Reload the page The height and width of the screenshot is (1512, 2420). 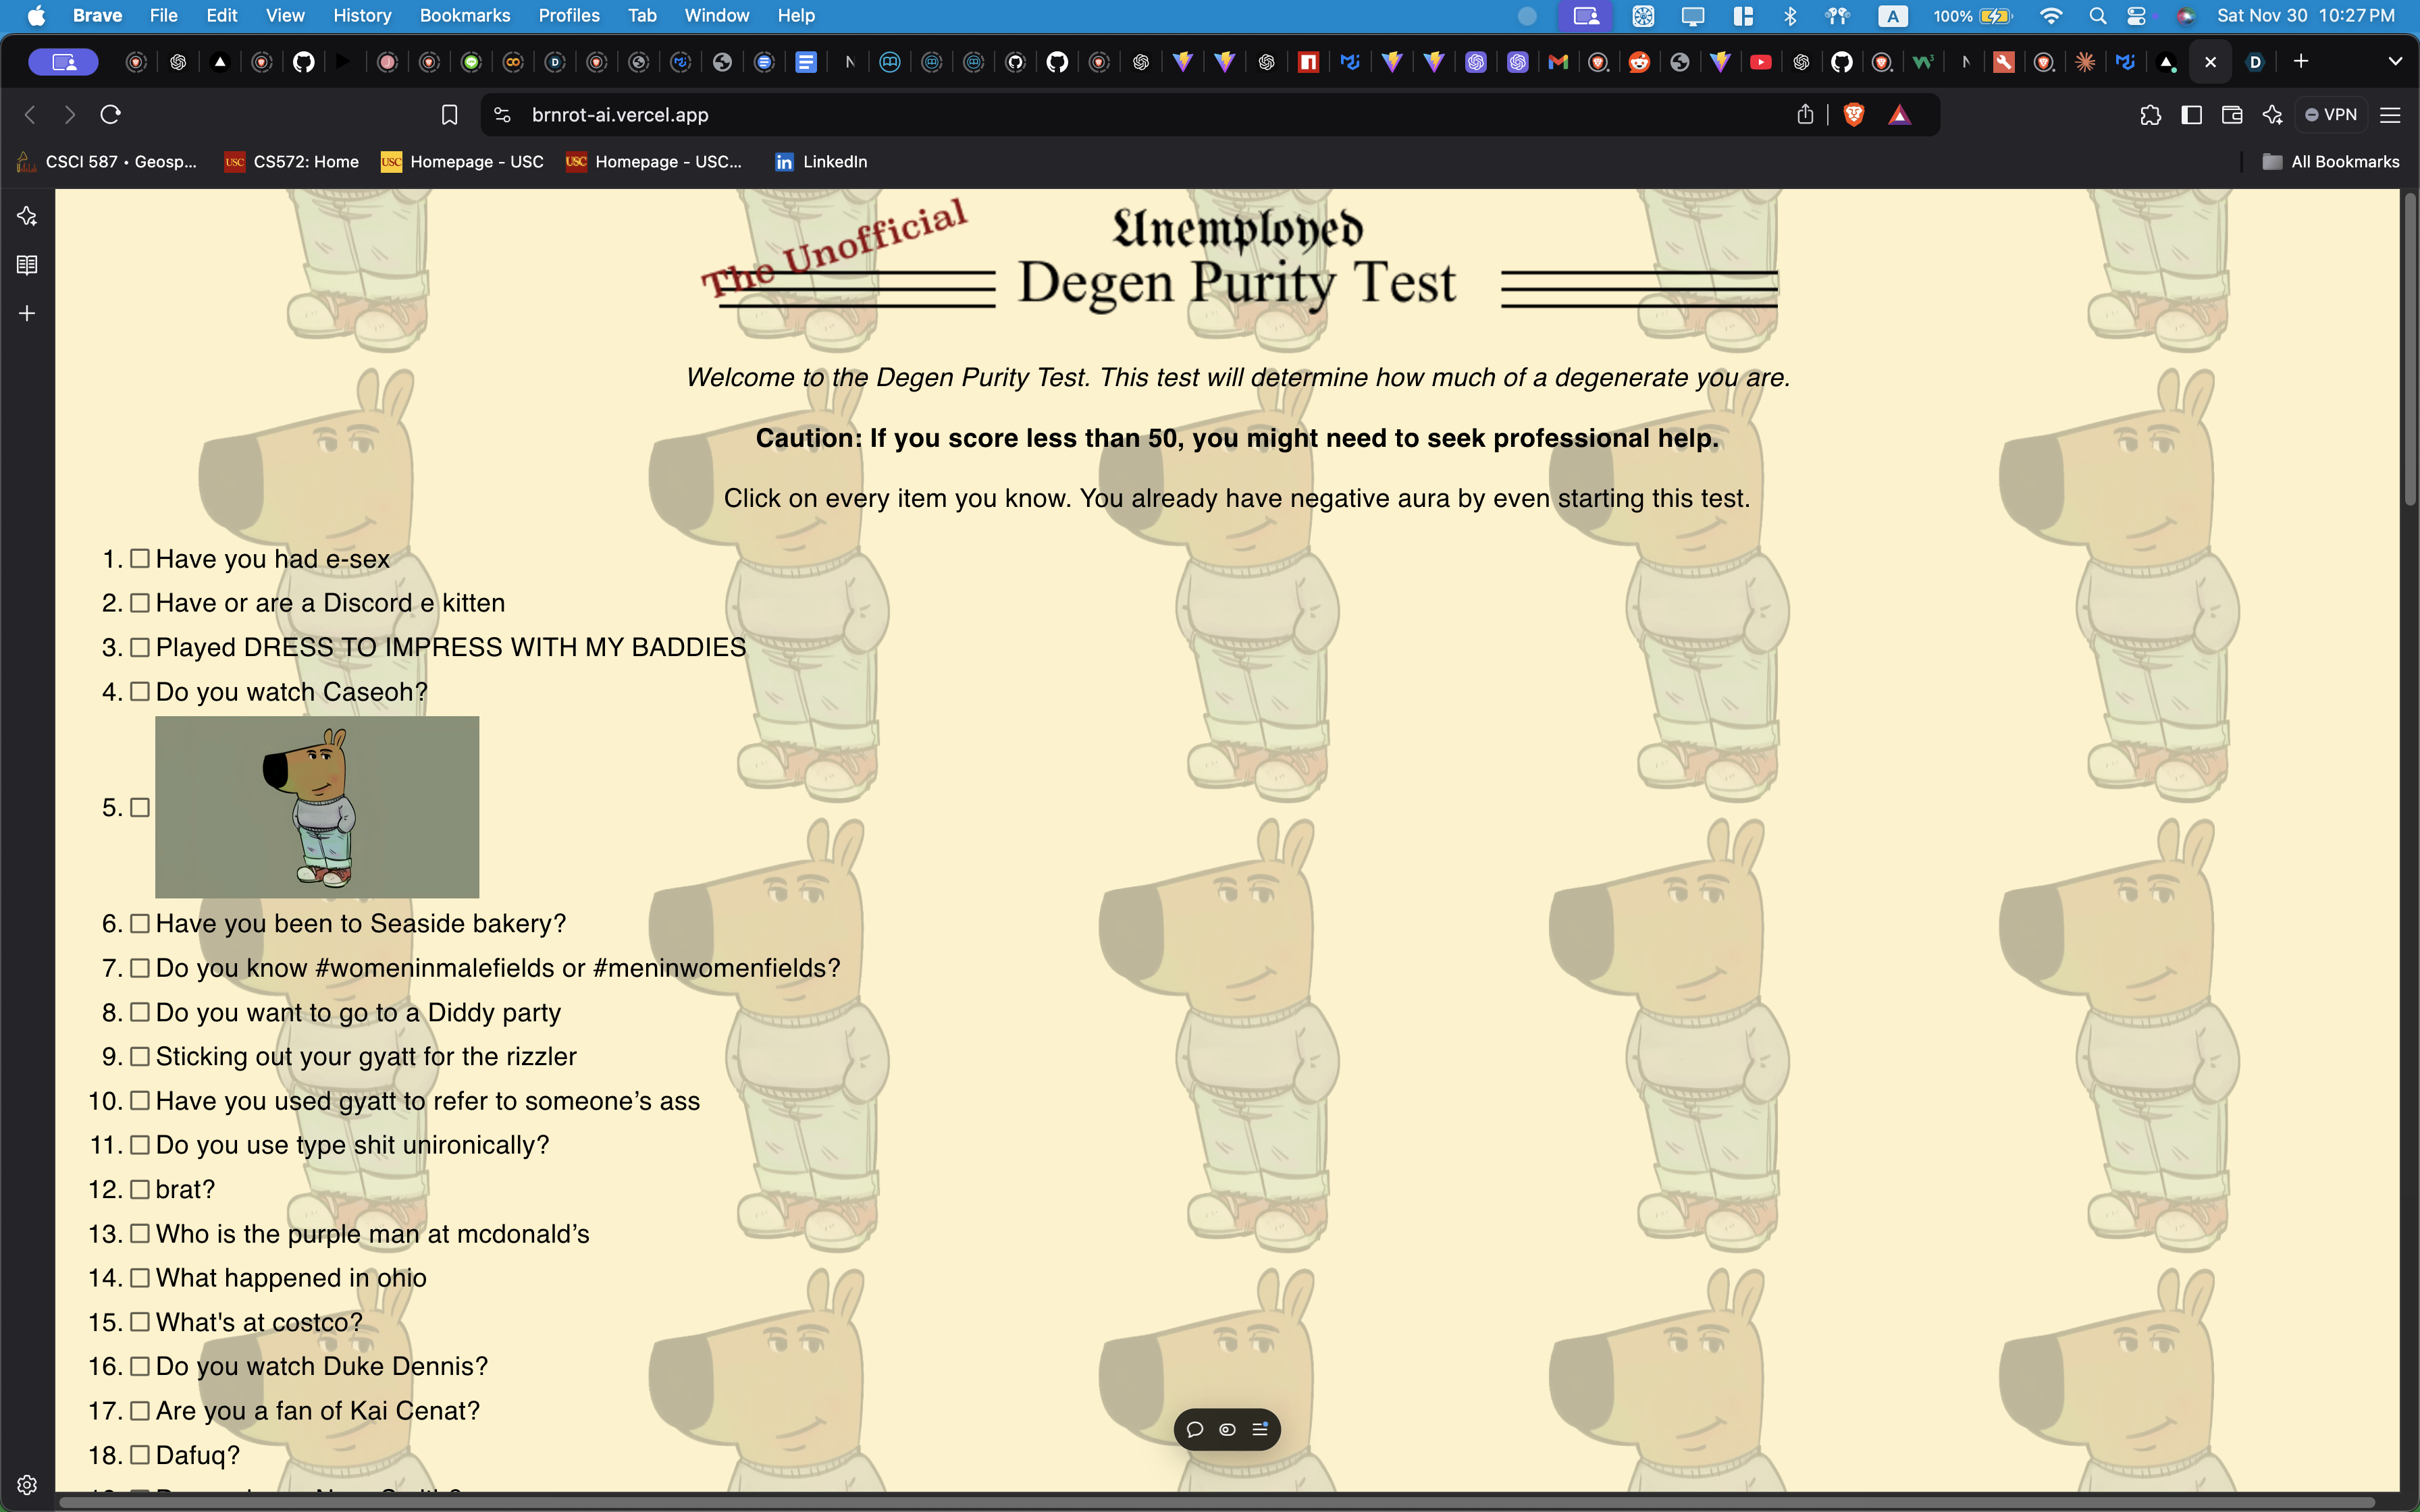[111, 115]
